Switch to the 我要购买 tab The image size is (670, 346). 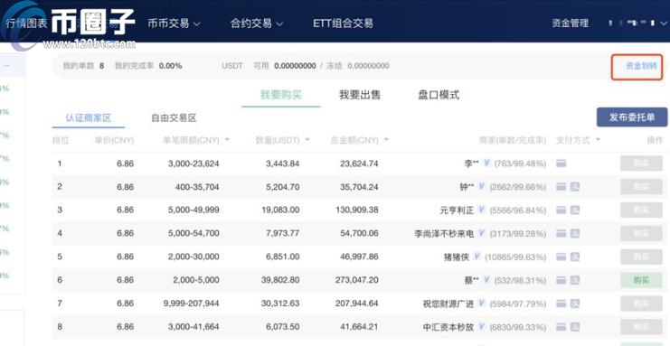pos(281,94)
